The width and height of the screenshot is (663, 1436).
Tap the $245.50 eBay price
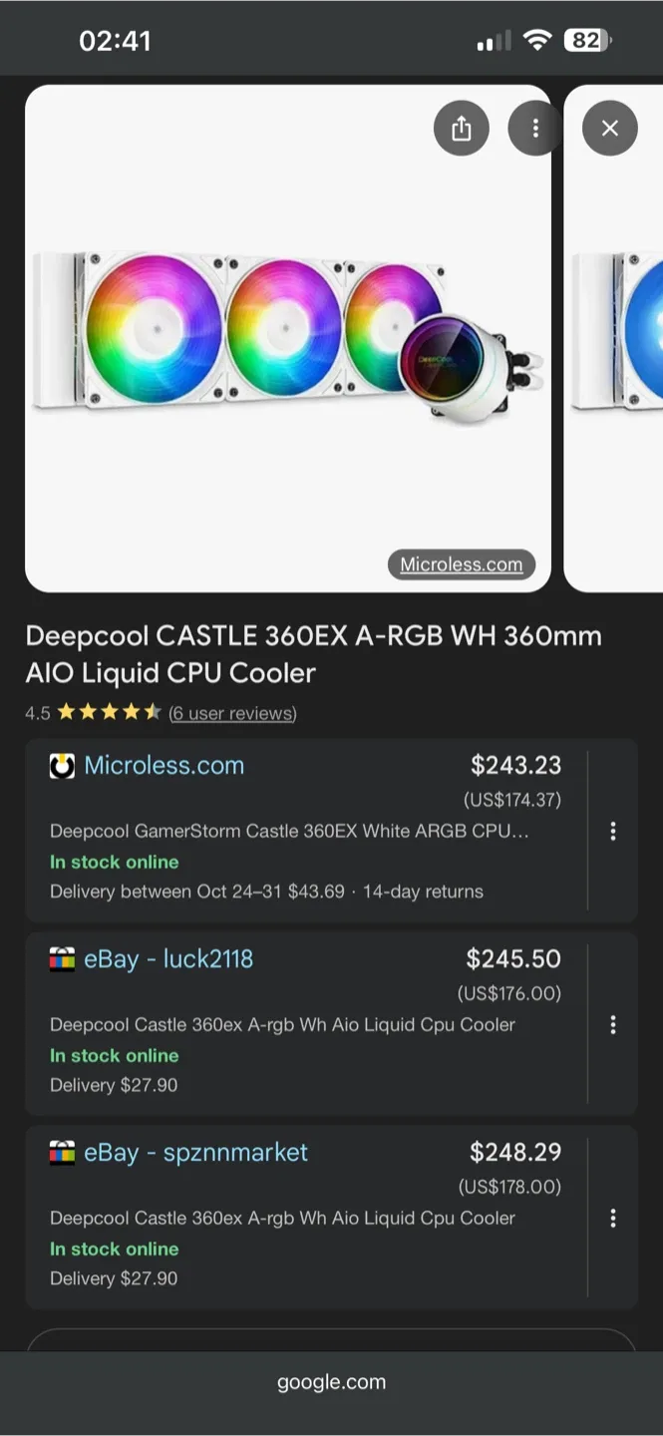pyautogui.click(x=513, y=958)
